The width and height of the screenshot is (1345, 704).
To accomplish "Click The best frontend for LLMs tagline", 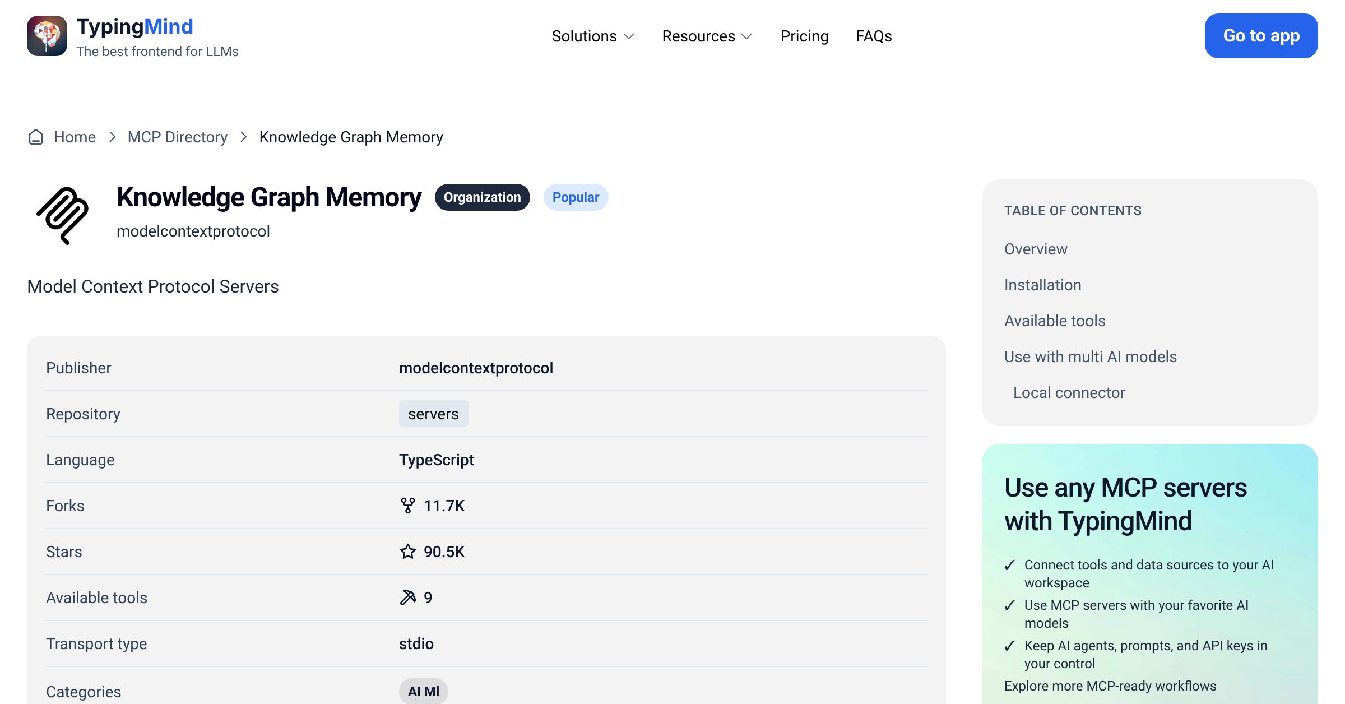I will [157, 52].
